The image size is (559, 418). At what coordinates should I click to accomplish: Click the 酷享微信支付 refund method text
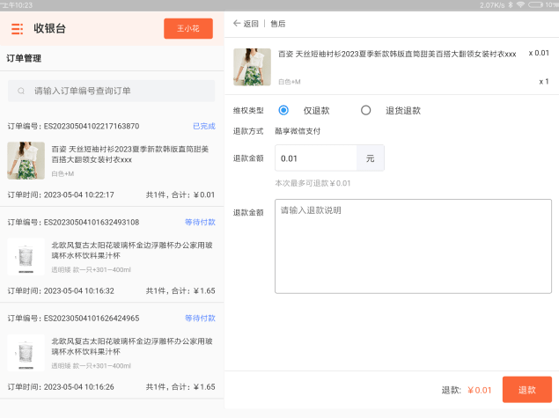pyautogui.click(x=298, y=131)
